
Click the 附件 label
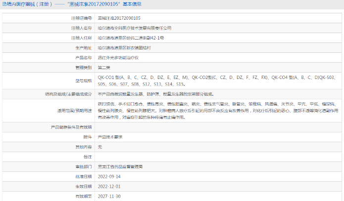click(x=88, y=137)
